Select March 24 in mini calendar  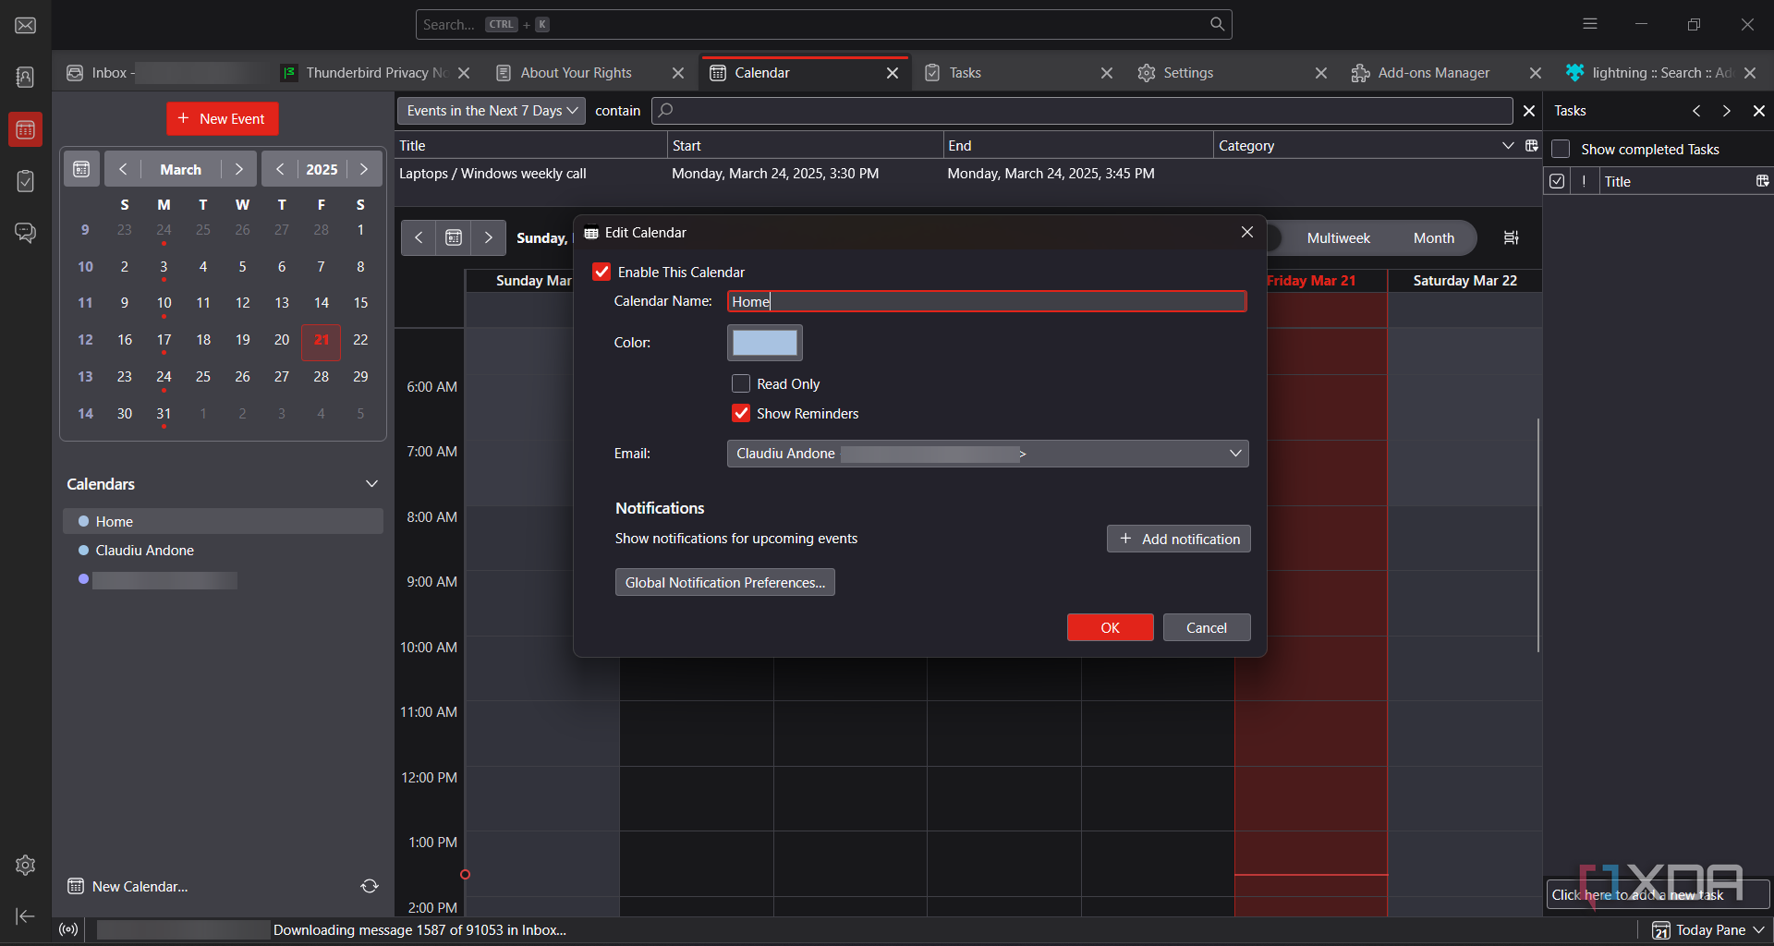coord(164,377)
